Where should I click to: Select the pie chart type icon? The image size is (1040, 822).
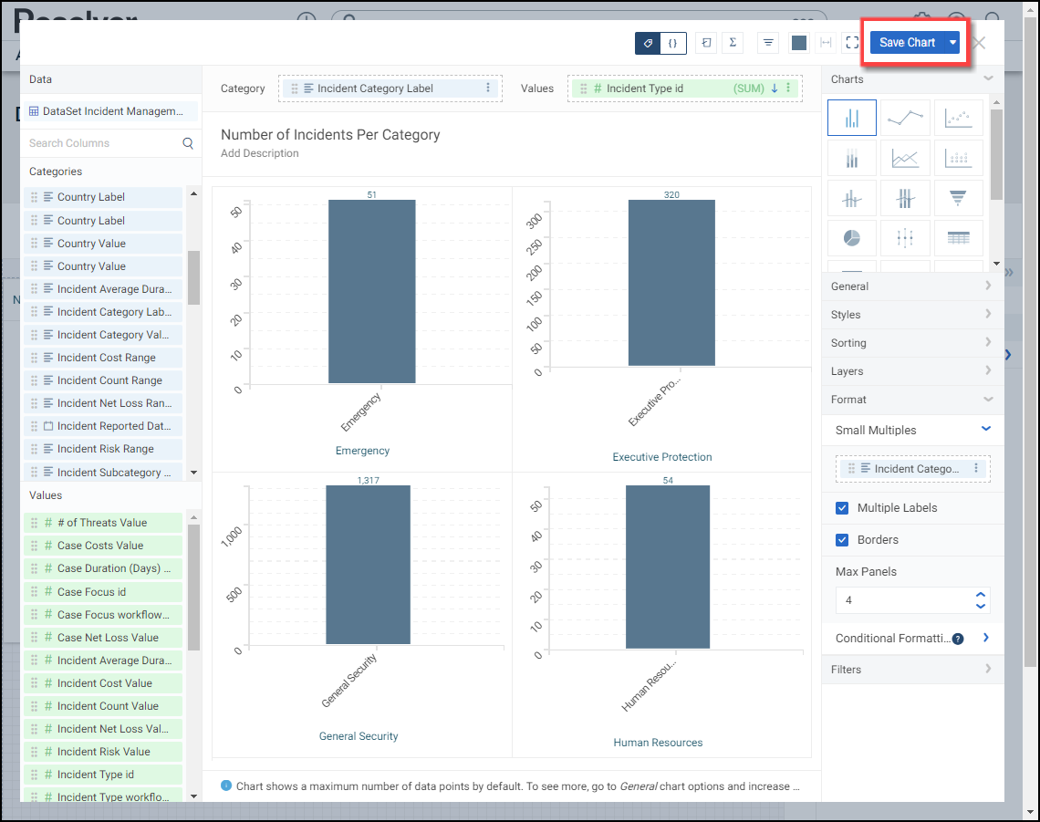click(x=851, y=237)
